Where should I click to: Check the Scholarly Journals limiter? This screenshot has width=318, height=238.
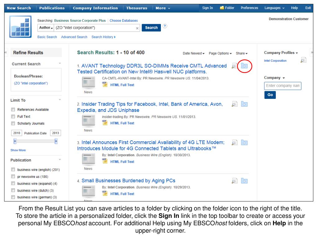pos(13,123)
